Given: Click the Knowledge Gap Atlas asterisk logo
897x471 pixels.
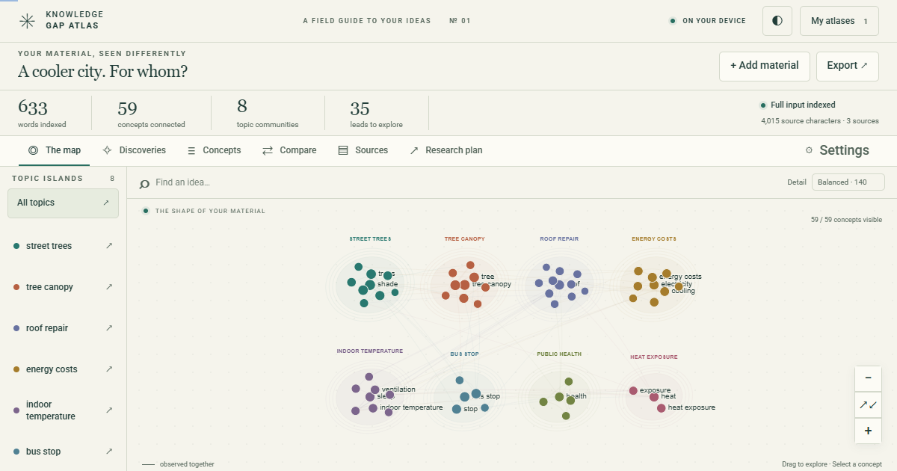Looking at the screenshot, I should coord(27,21).
